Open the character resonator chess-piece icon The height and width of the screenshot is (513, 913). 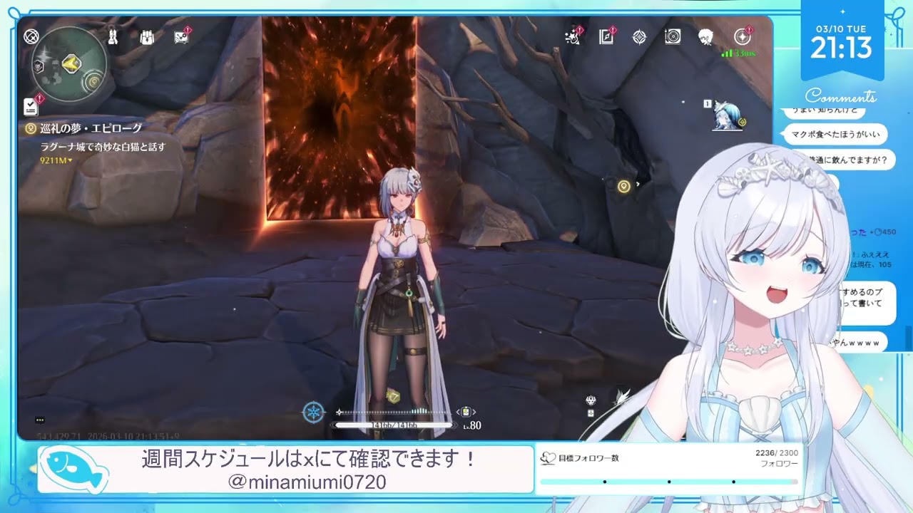click(113, 36)
